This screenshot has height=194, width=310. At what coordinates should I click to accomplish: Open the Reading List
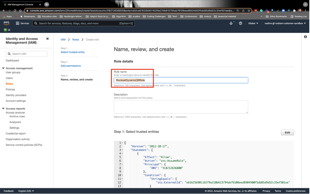coord(299,17)
